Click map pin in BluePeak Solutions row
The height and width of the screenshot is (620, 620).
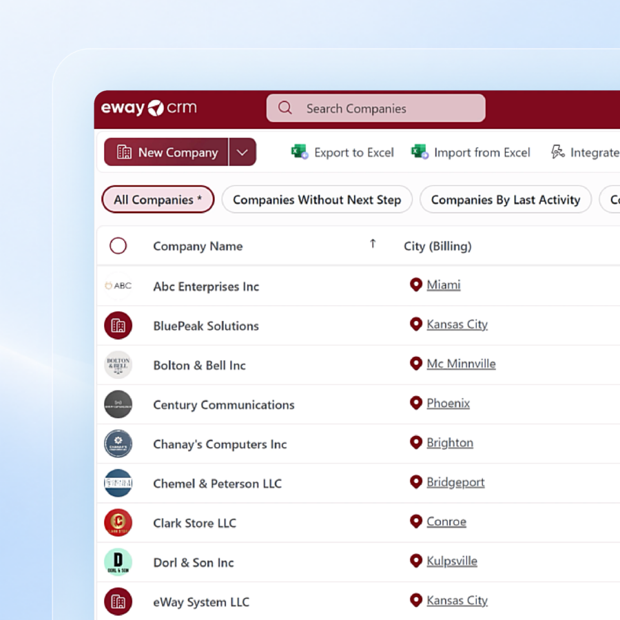point(415,324)
